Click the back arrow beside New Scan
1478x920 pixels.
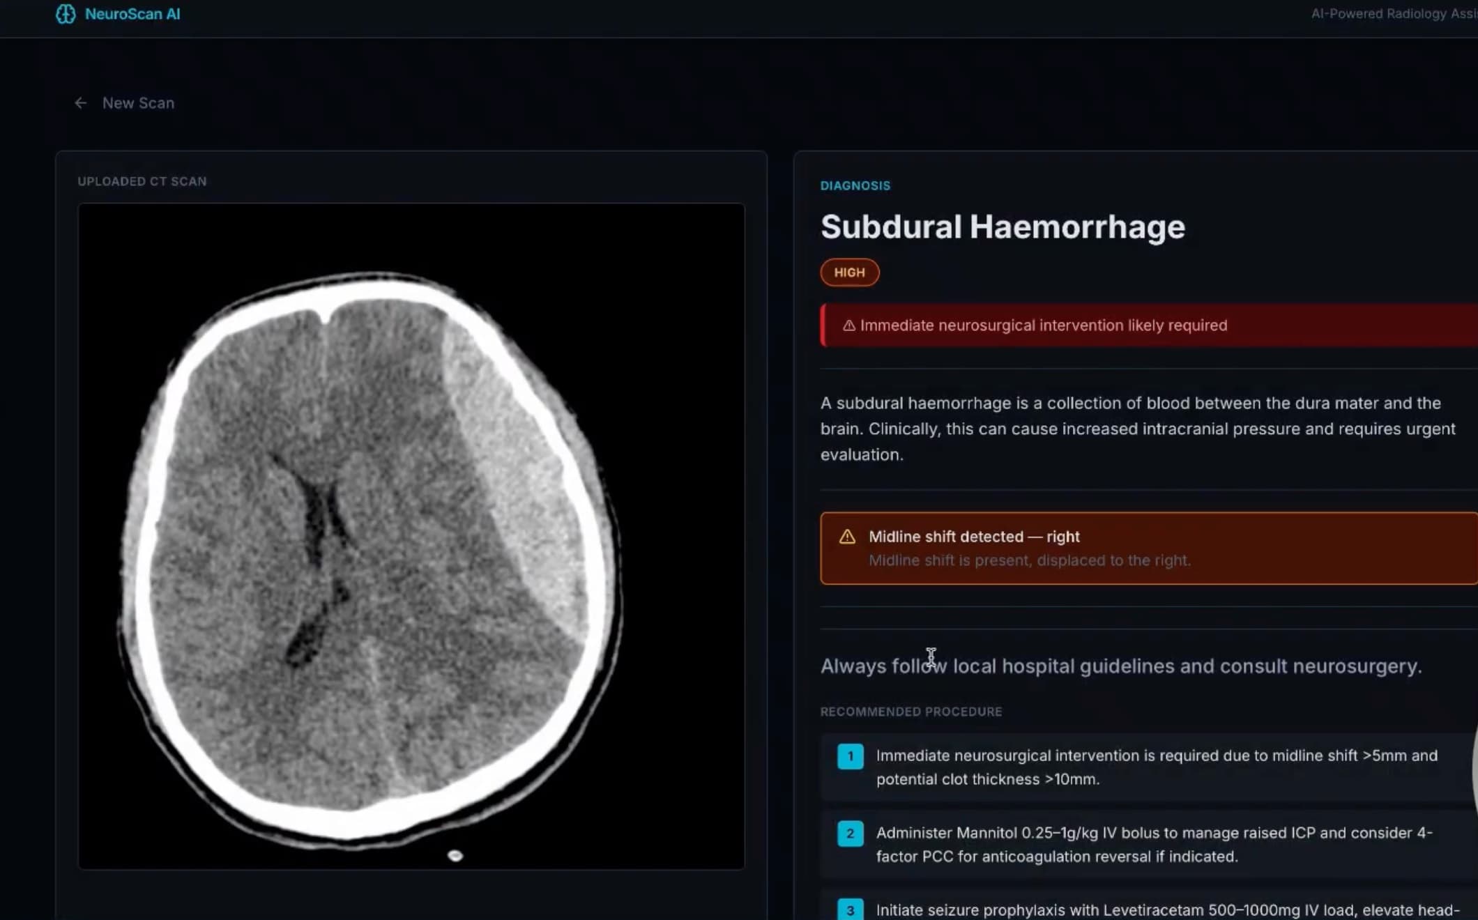[81, 103]
